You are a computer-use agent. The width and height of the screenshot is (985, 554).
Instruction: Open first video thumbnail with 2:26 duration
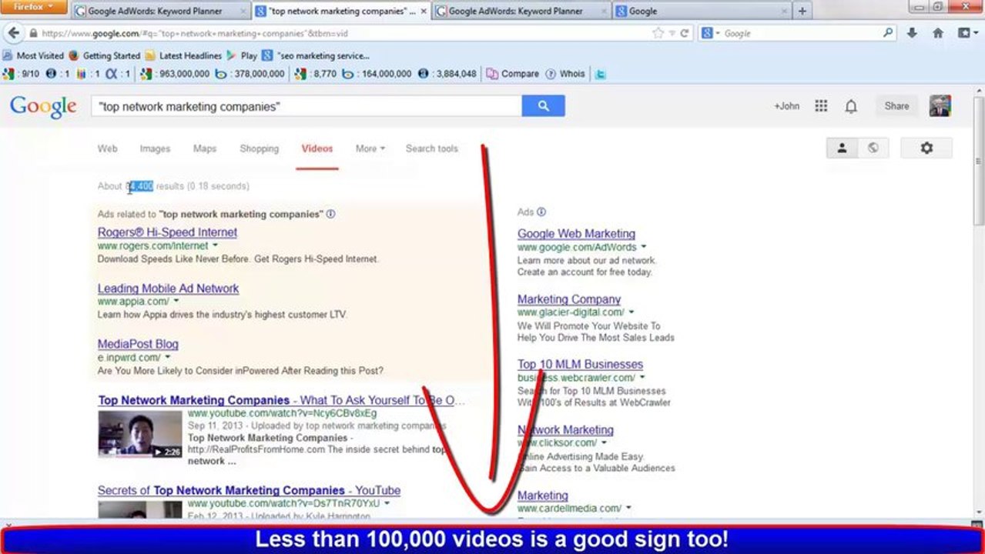[140, 434]
